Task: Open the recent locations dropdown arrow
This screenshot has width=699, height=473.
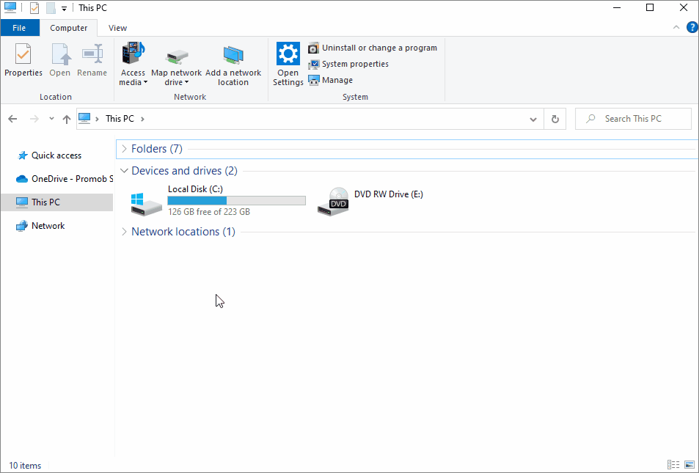Action: click(x=52, y=119)
